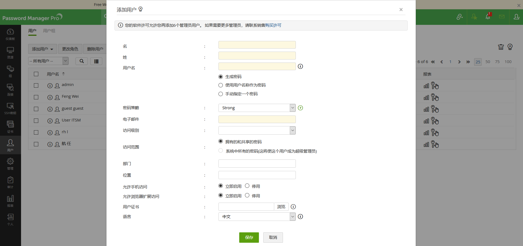Select 拥有的和共享的密码 access scope
The image size is (523, 246).
coord(221,141)
